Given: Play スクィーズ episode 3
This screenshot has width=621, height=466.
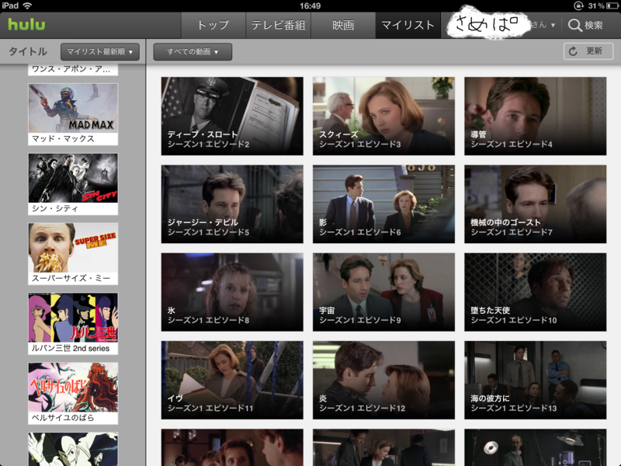Looking at the screenshot, I should [383, 116].
